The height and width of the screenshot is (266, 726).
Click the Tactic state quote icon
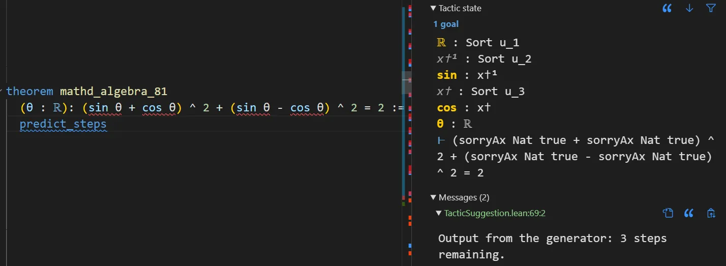point(667,8)
